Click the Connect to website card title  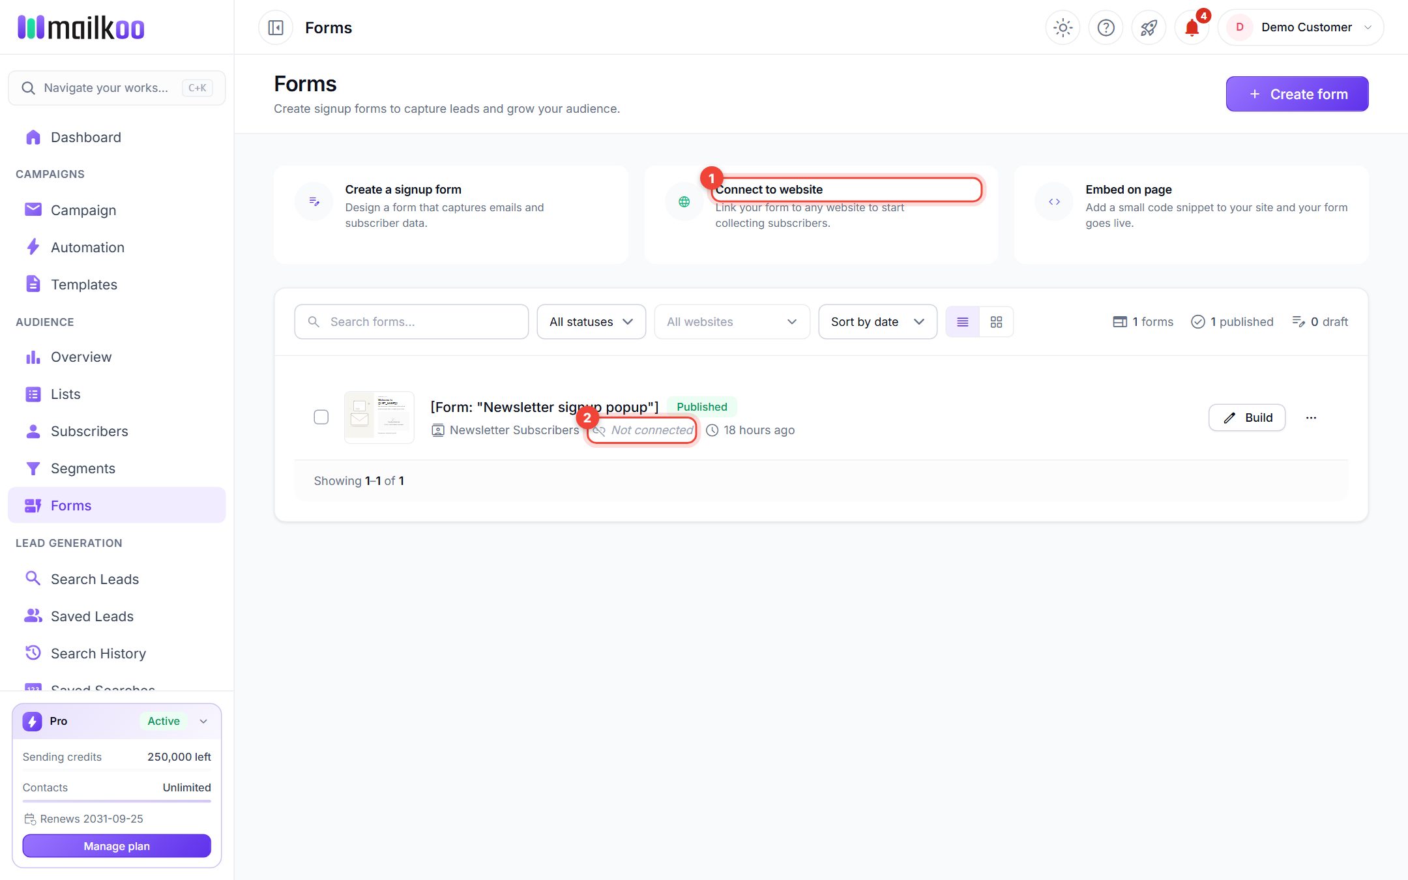click(x=769, y=189)
